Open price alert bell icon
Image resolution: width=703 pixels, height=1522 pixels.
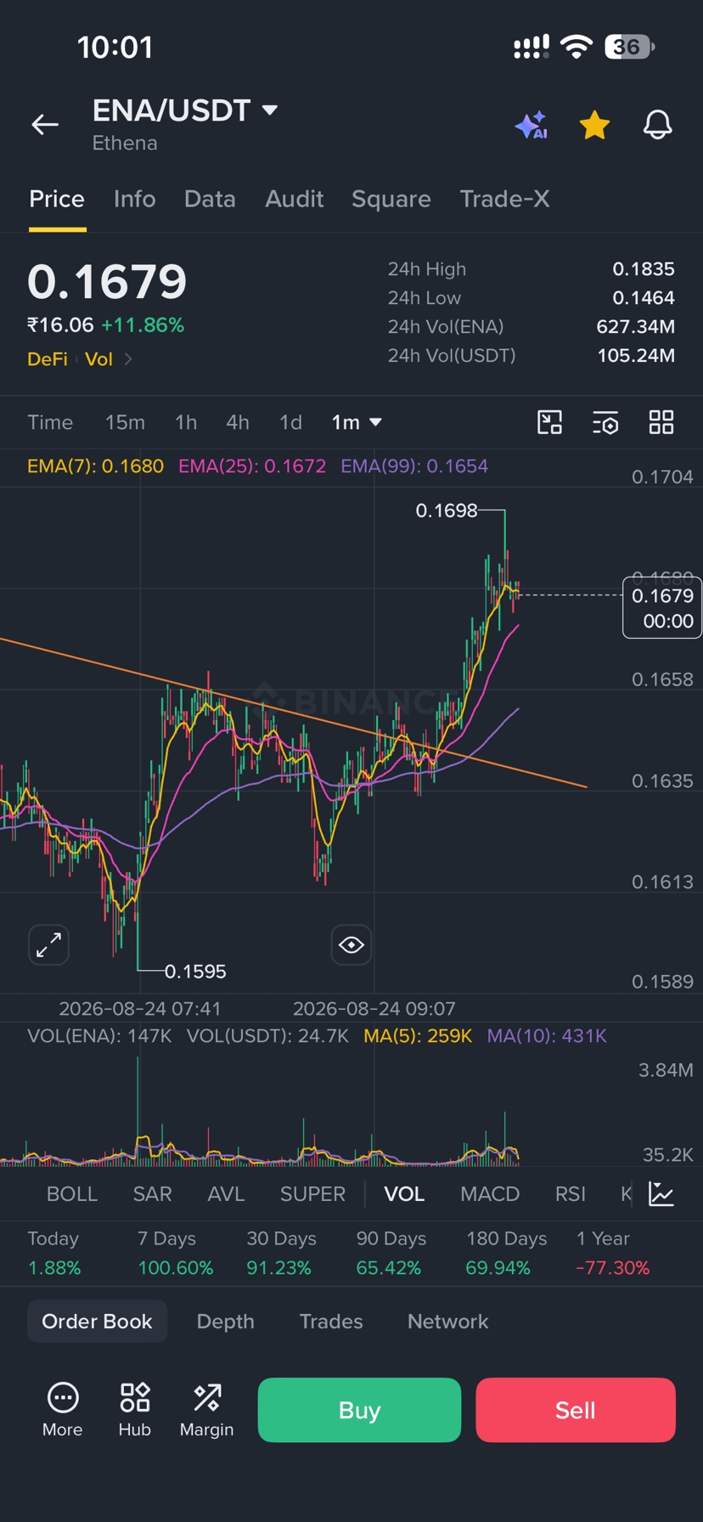[657, 125]
